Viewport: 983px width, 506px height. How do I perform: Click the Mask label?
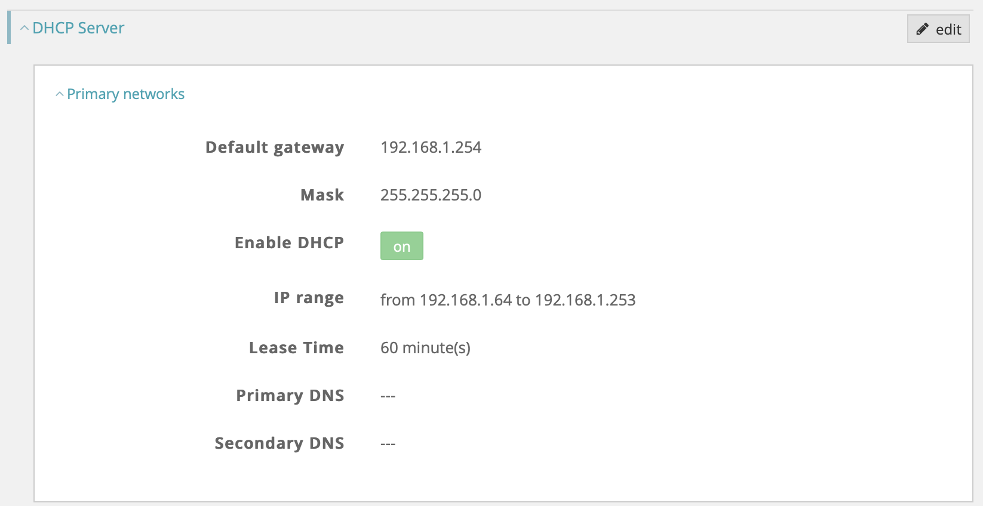[322, 195]
